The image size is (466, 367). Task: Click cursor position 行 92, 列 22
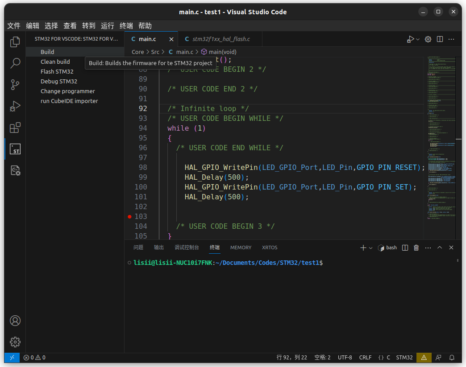[x=291, y=358]
